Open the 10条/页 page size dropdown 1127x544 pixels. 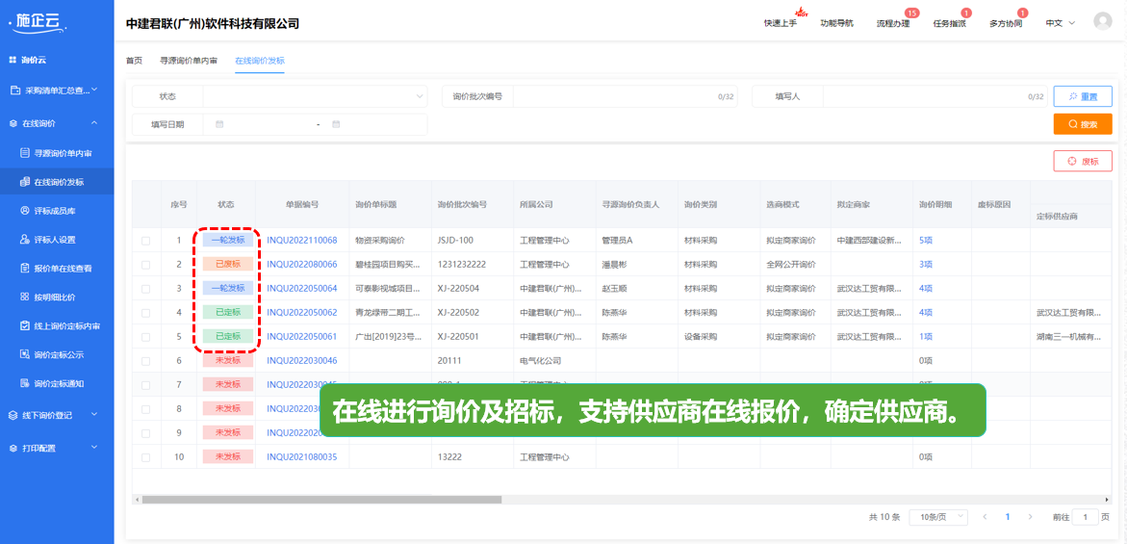[x=938, y=517]
